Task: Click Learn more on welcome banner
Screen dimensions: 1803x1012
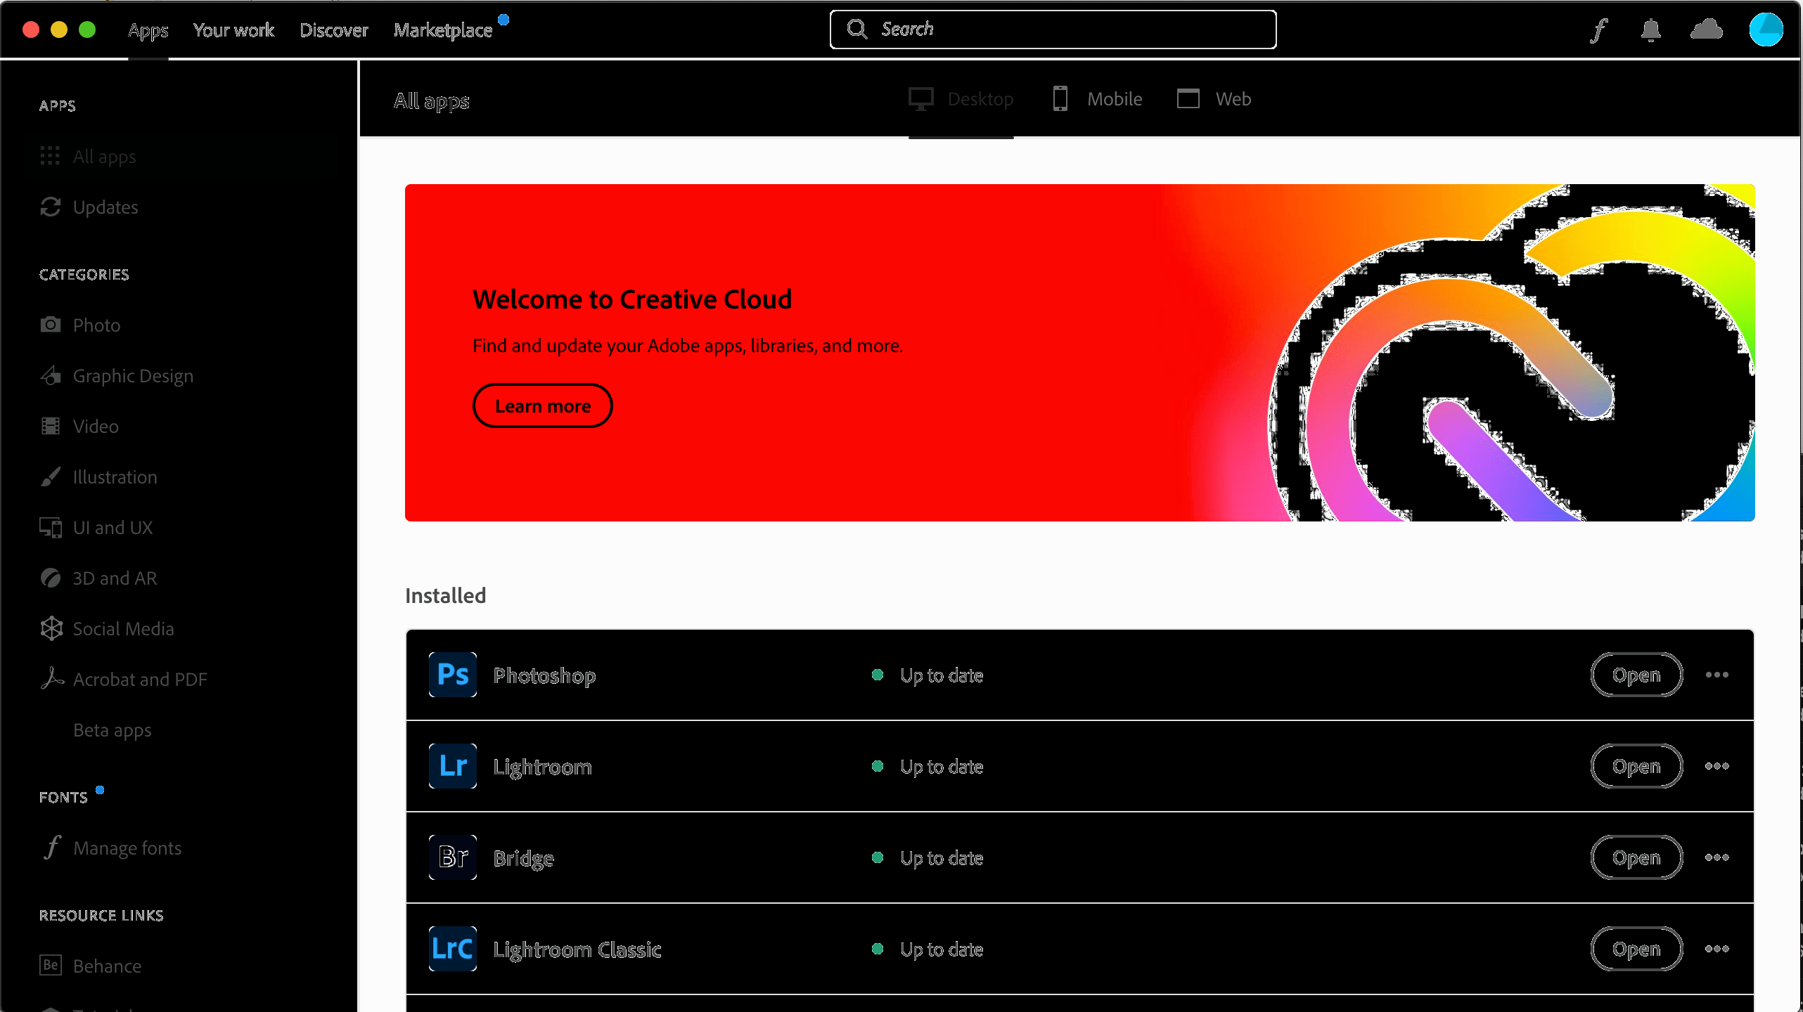Action: [x=542, y=406]
